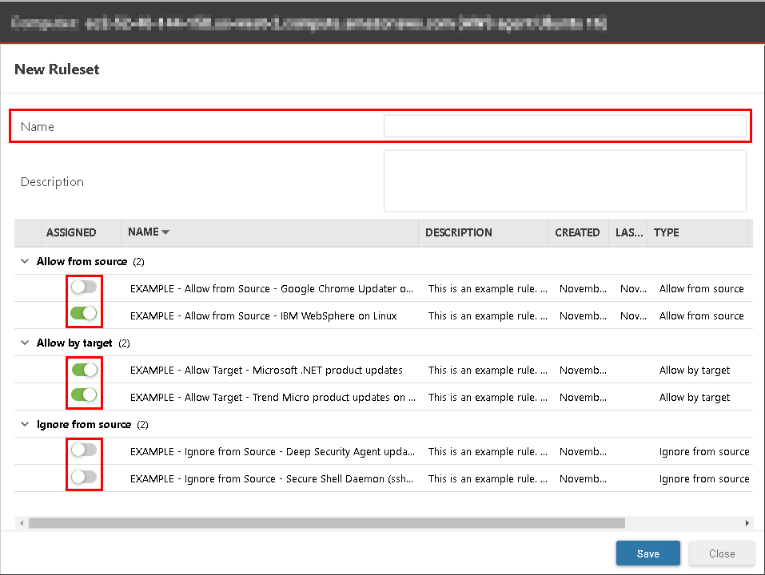Screen dimensions: 765x575
Task: Disable the IBM WebSphere on Linux rule
Action: point(84,315)
